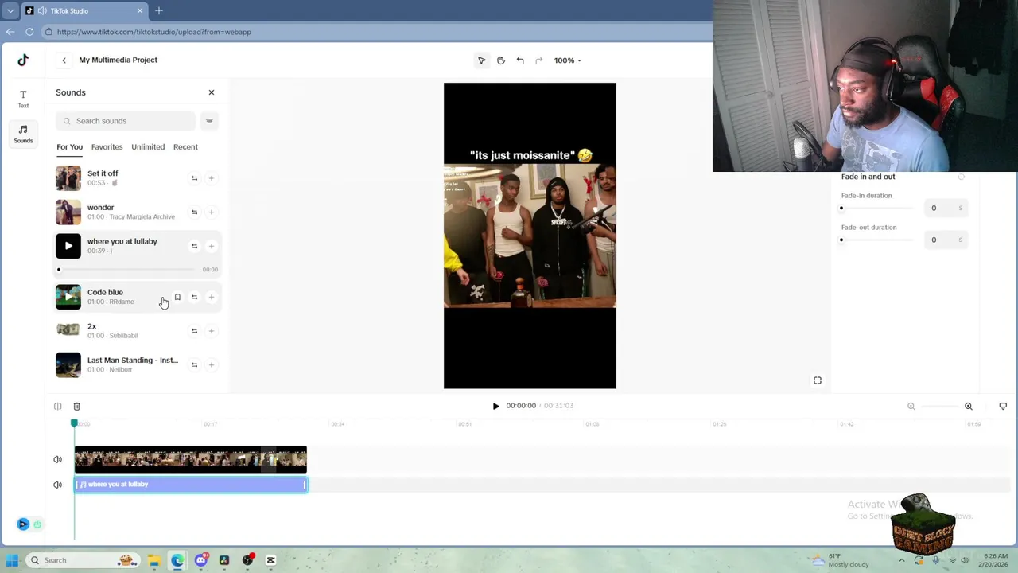The width and height of the screenshot is (1018, 573).
Task: Open the 100% zoom level dropdown
Action: pyautogui.click(x=568, y=60)
